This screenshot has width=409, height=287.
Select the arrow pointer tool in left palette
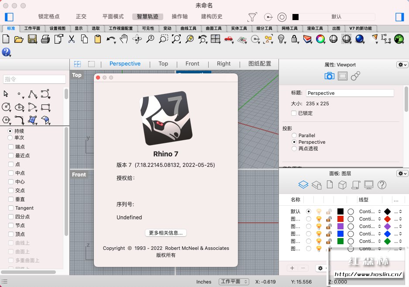tap(6, 94)
